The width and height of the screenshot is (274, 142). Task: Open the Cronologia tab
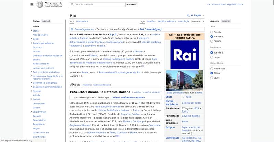(183, 21)
